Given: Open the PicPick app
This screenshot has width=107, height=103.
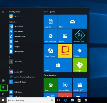Looking at the screenshot, I should [14, 16].
